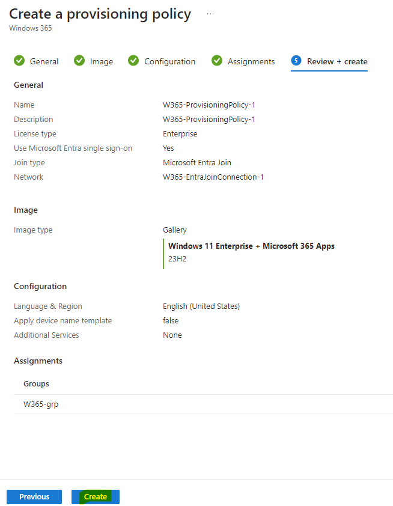This screenshot has width=393, height=506.
Task: Go to the Image step tab
Action: click(x=94, y=61)
